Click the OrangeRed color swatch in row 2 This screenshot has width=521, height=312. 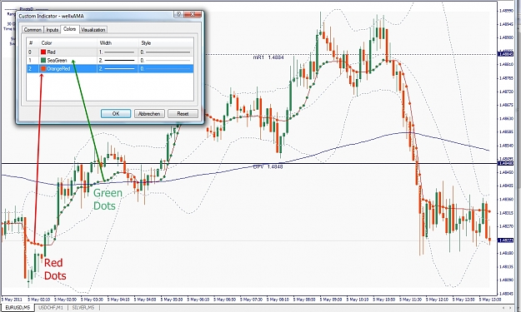[43, 68]
